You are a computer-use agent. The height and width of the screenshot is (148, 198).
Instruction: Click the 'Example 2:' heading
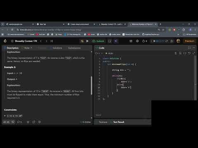pyautogui.click(x=10, y=67)
